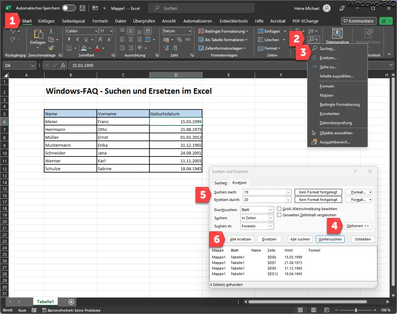Viewport: 397px width, 314px height.
Task: Open Suchen nach history dropdown arrow
Action: [x=288, y=192]
